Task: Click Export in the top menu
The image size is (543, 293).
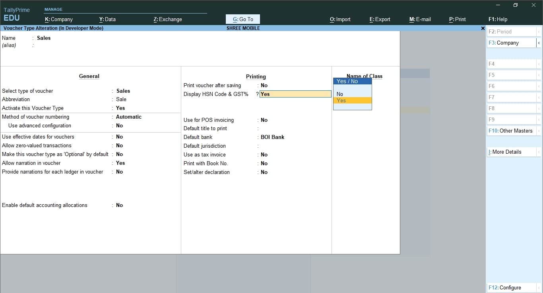Action: click(380, 19)
